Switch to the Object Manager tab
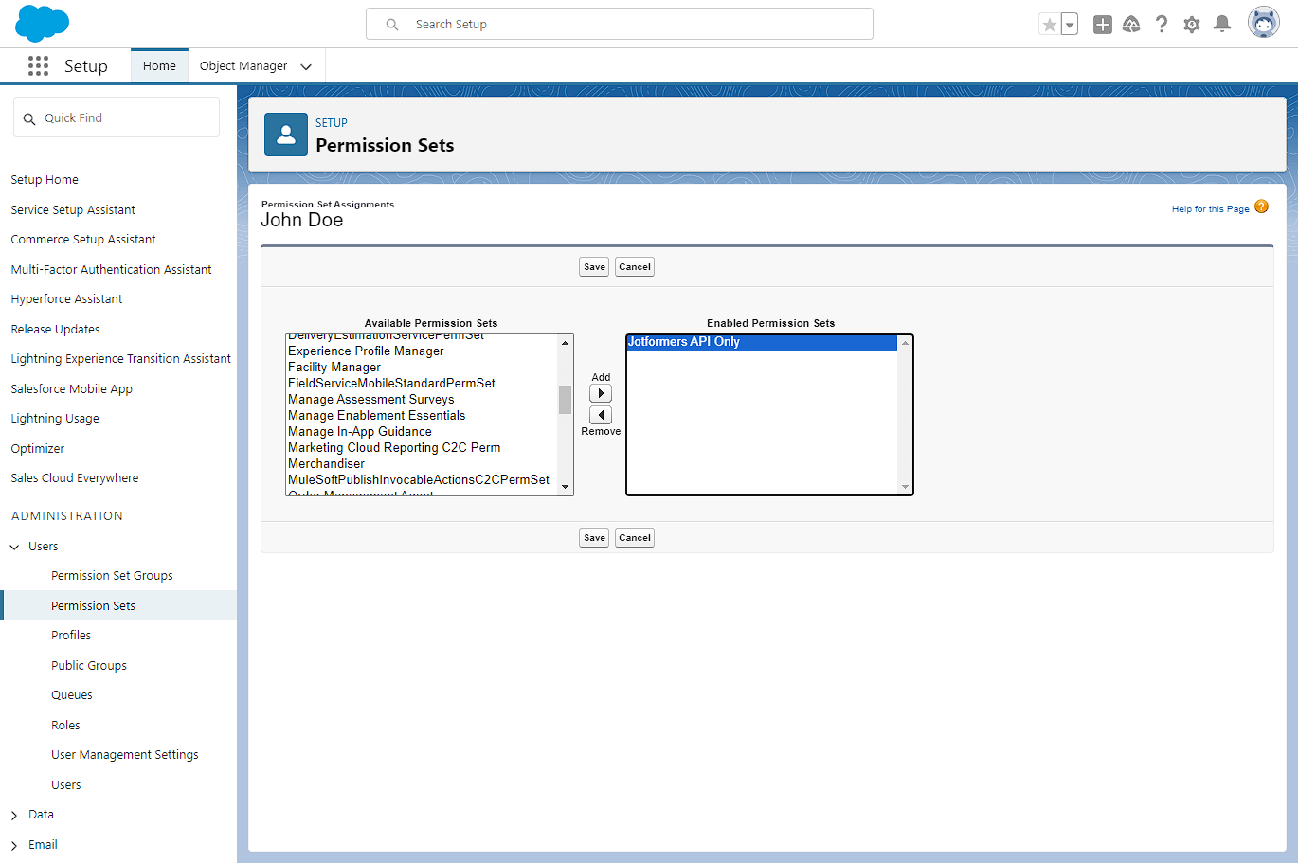 243,66
